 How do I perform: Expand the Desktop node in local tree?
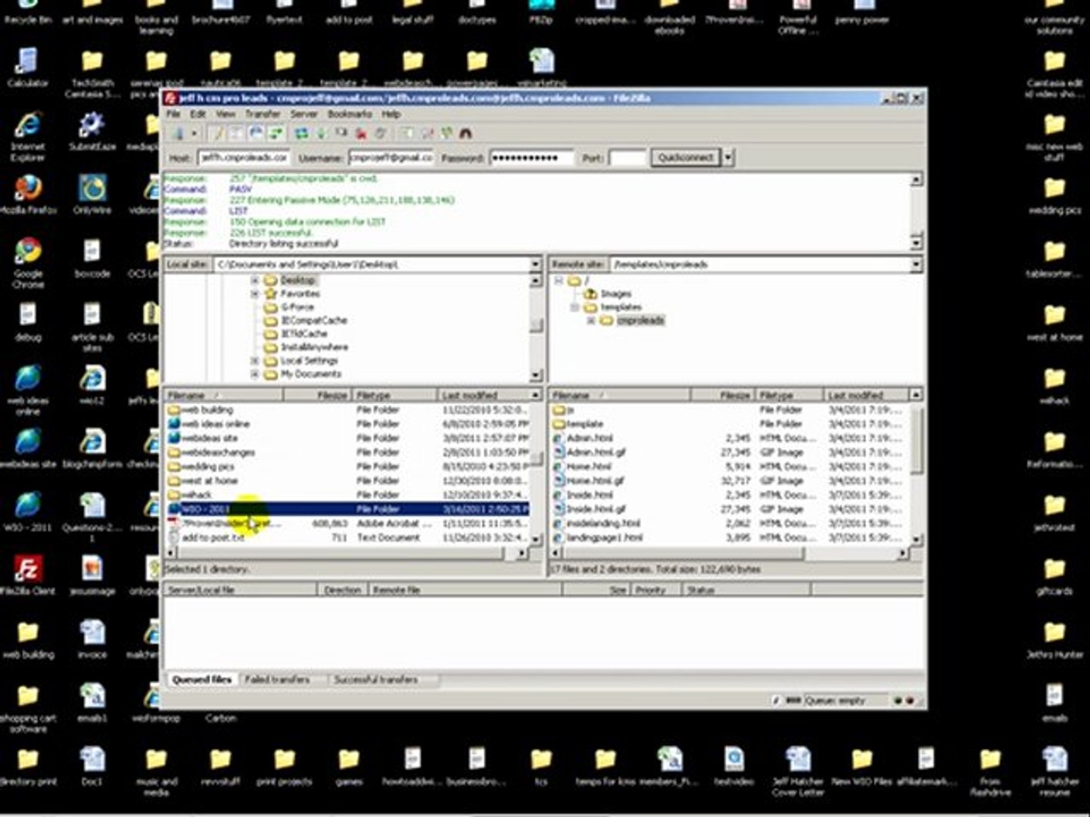click(x=255, y=280)
